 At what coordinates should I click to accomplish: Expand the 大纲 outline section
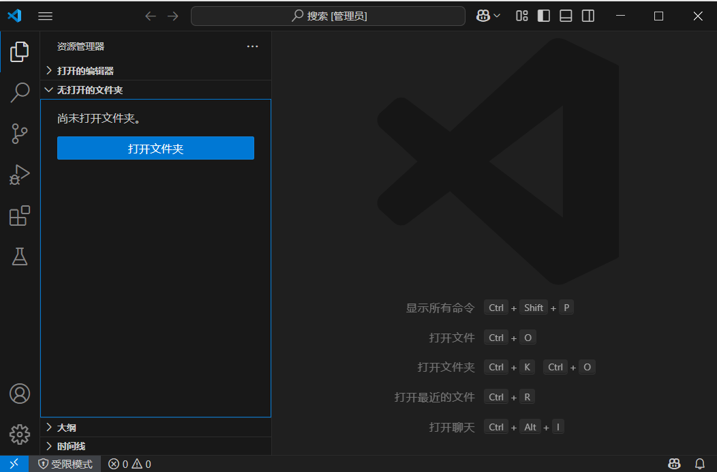tap(156, 427)
